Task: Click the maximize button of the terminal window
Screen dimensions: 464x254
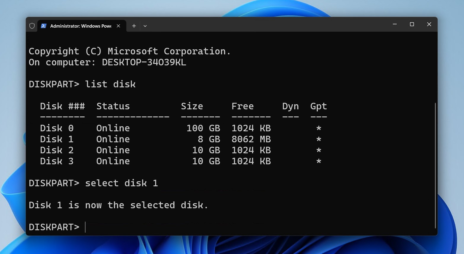Action: pos(412,24)
